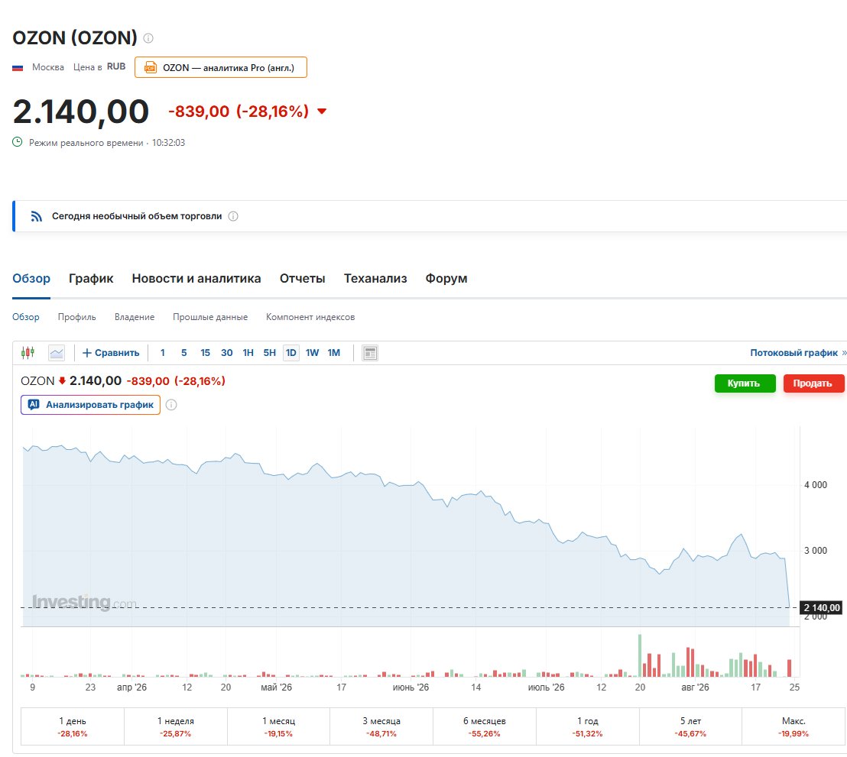
Task: Click the tallest green volume bar near 20 июль
Action: 640,655
